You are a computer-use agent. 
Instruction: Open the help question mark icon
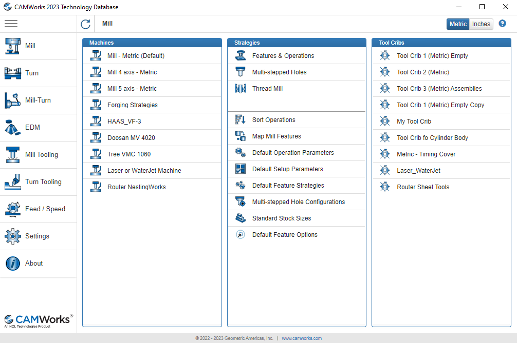pyautogui.click(x=502, y=24)
